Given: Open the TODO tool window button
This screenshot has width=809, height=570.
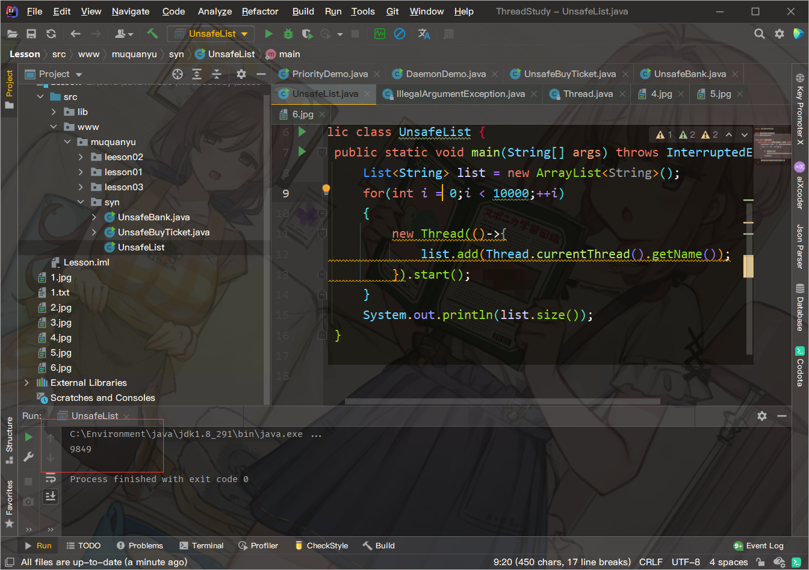Looking at the screenshot, I should pos(83,546).
